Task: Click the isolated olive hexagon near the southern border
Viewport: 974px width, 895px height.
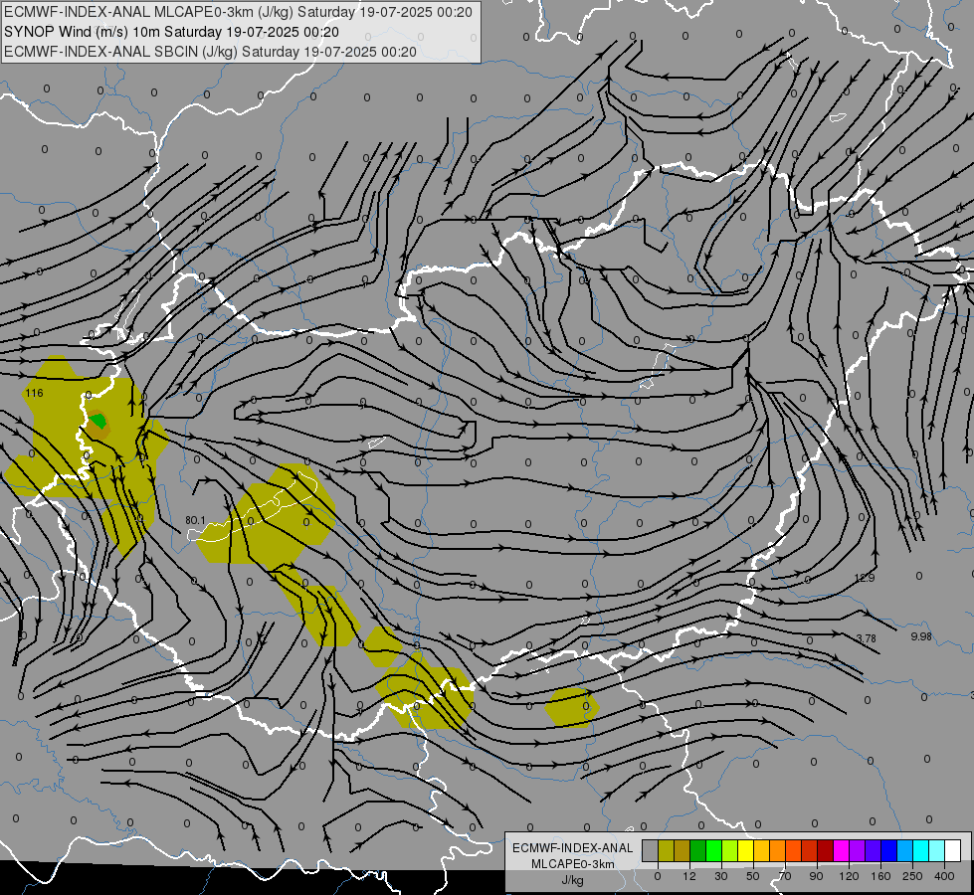Action: (572, 707)
